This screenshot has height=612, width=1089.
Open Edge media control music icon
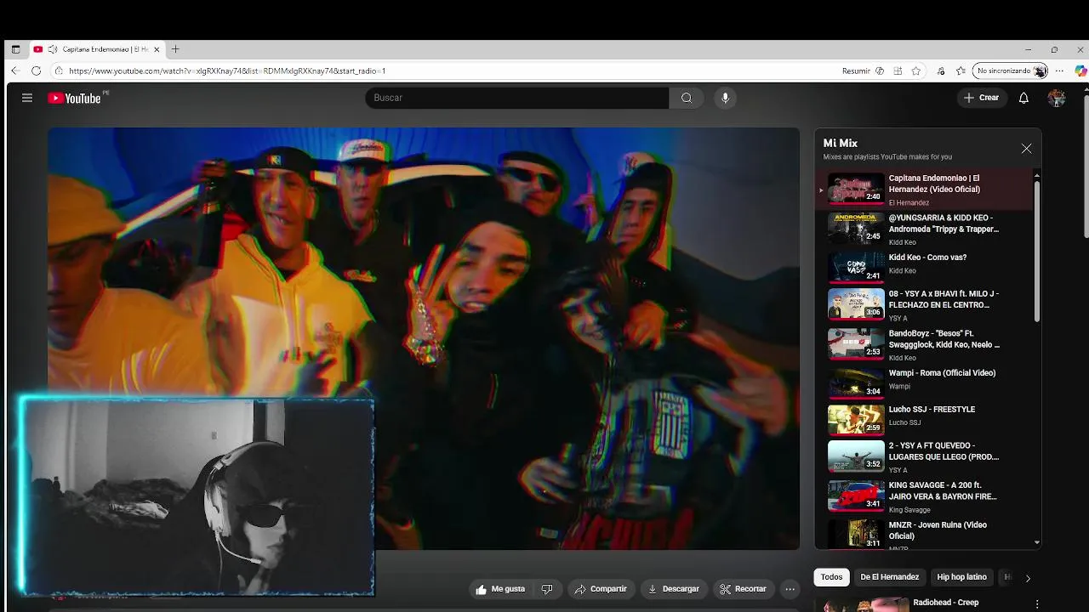[x=940, y=71]
